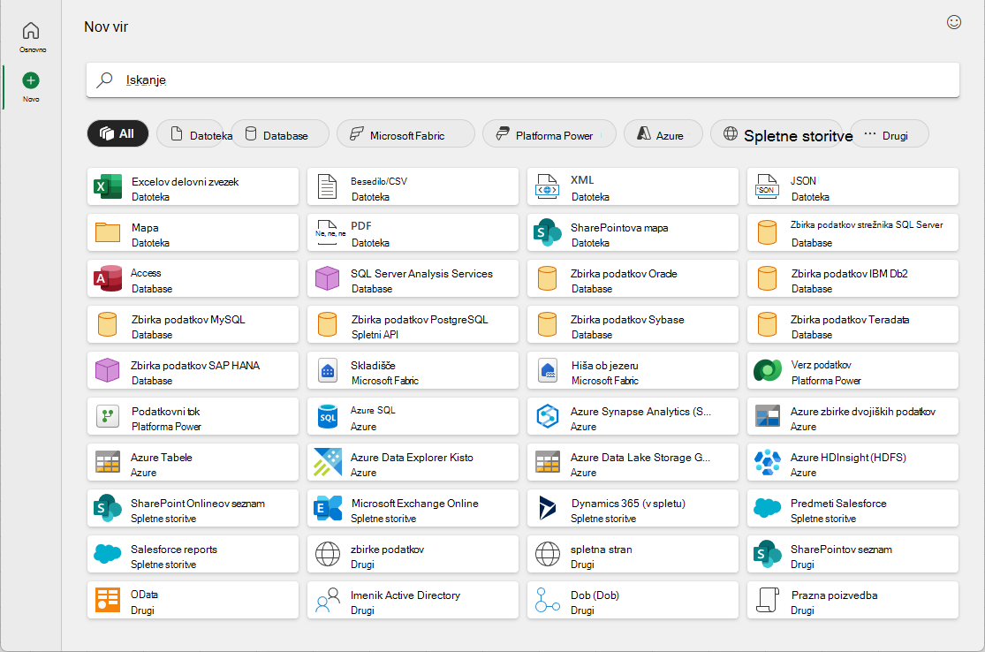Click the Microsoft Exchange Online icon

click(x=327, y=507)
